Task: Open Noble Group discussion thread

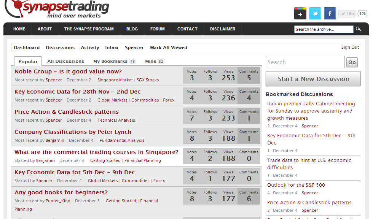Action: [x=68, y=71]
